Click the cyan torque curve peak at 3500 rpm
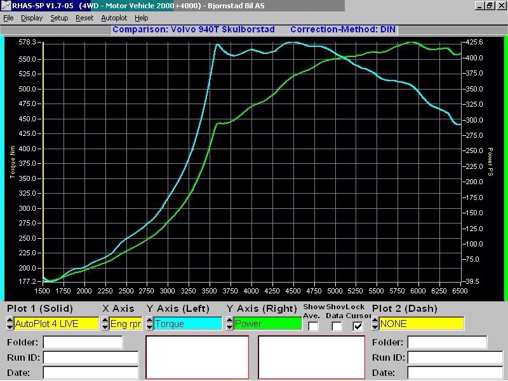The image size is (508, 381). click(217, 44)
